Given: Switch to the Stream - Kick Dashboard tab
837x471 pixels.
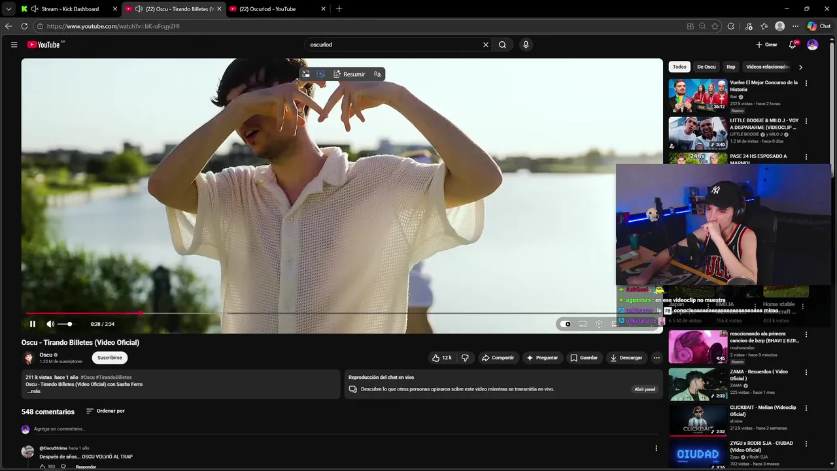Looking at the screenshot, I should (69, 9).
